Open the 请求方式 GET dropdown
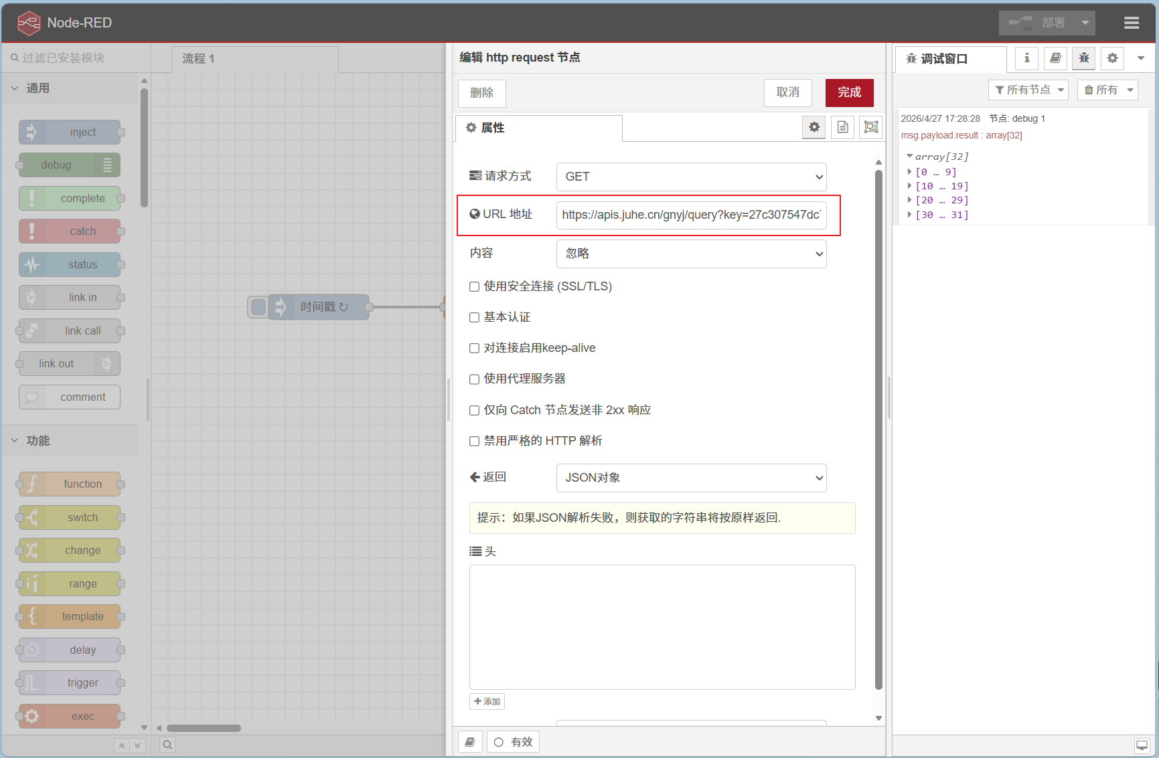The width and height of the screenshot is (1159, 758). 691,177
